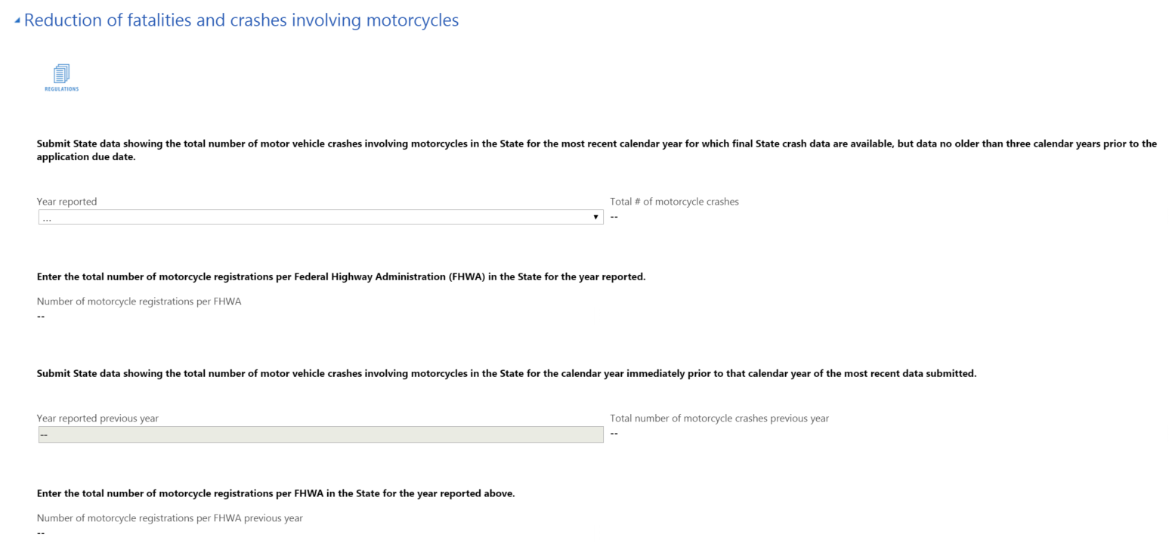
Task: Click the motorcycle registrations per FHWA value
Action: (41, 317)
